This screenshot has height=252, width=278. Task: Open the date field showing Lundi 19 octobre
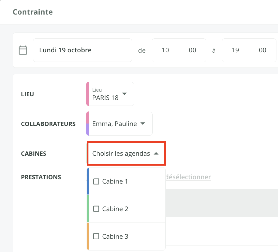(x=83, y=50)
